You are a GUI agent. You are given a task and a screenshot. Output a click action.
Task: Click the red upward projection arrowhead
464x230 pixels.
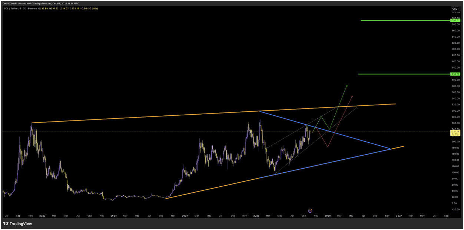coord(352,97)
